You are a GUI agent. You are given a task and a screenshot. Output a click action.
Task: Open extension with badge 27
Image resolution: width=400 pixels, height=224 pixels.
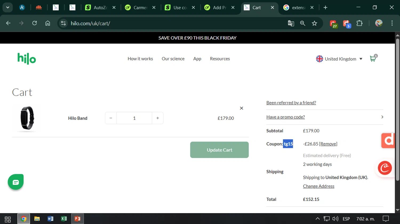[x=334, y=24]
